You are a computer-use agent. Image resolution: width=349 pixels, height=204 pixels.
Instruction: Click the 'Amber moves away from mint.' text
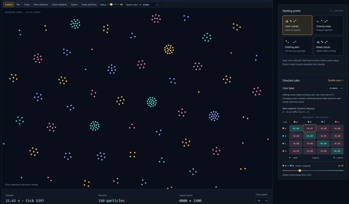297,175
